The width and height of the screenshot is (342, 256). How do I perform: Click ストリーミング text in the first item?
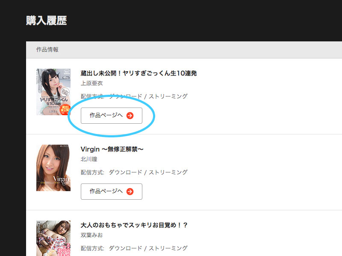point(168,96)
